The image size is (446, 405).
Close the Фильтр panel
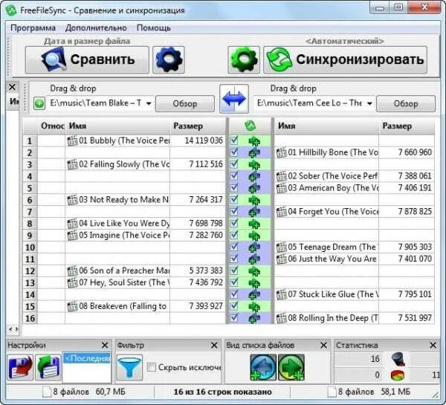[214, 346]
